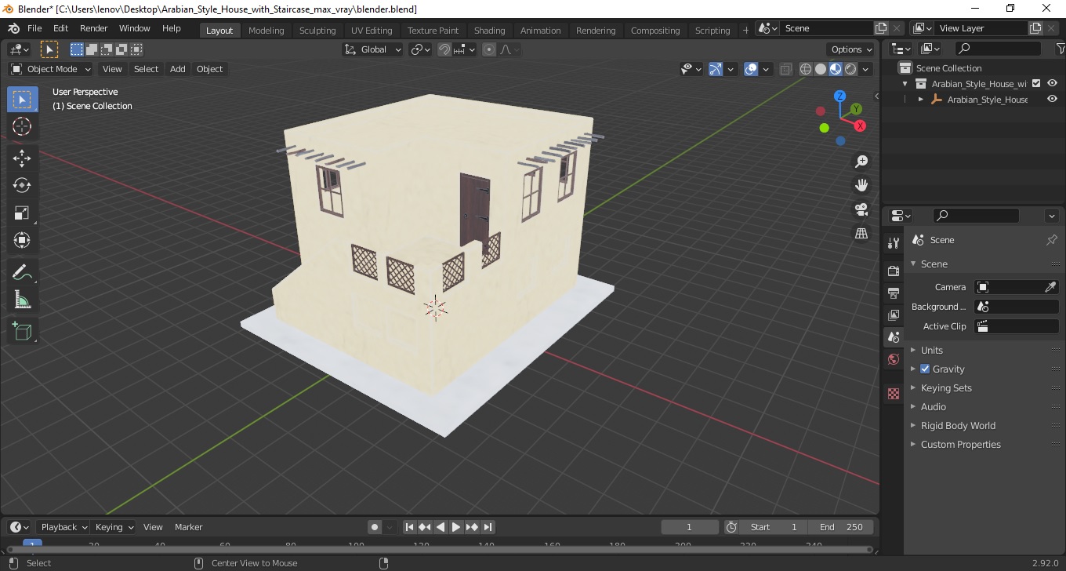
Task: Click the End frame field
Action: tap(843, 527)
